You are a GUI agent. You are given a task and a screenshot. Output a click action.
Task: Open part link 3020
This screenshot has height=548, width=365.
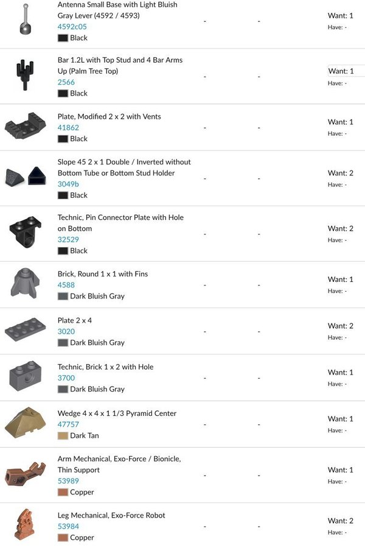click(x=66, y=331)
